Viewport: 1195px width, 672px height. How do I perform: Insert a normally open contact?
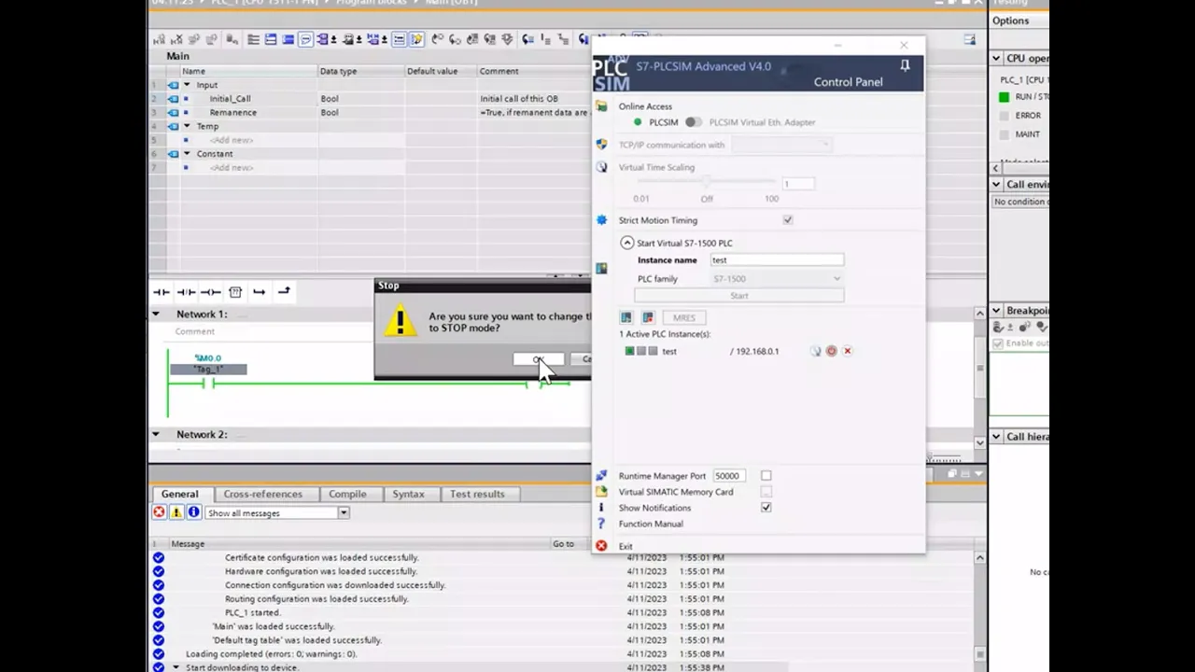[162, 292]
